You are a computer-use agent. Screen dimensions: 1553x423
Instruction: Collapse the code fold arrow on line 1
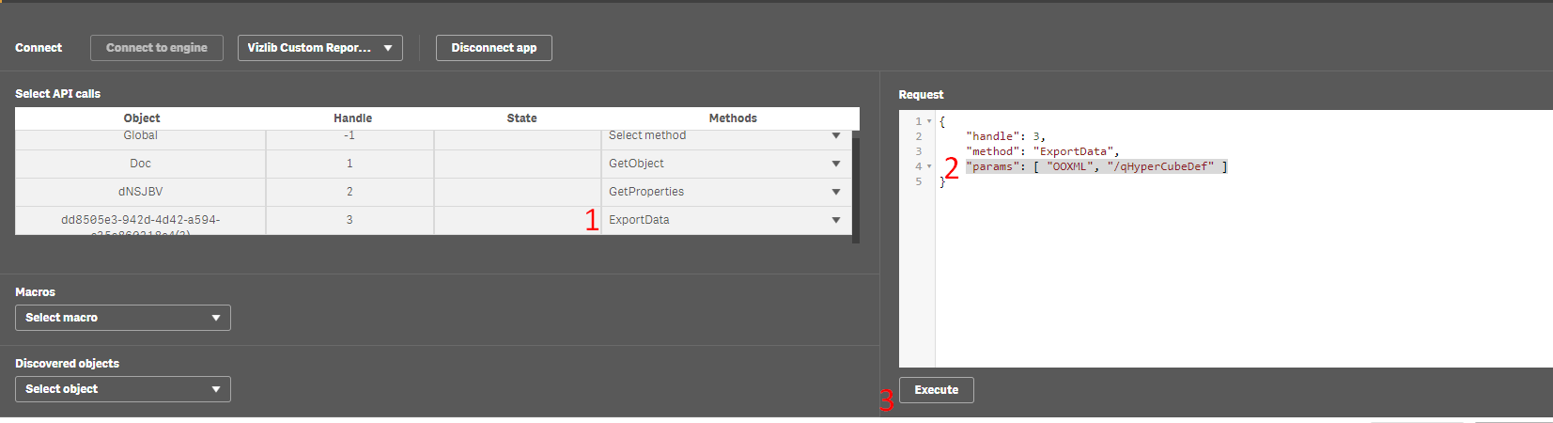tap(929, 121)
